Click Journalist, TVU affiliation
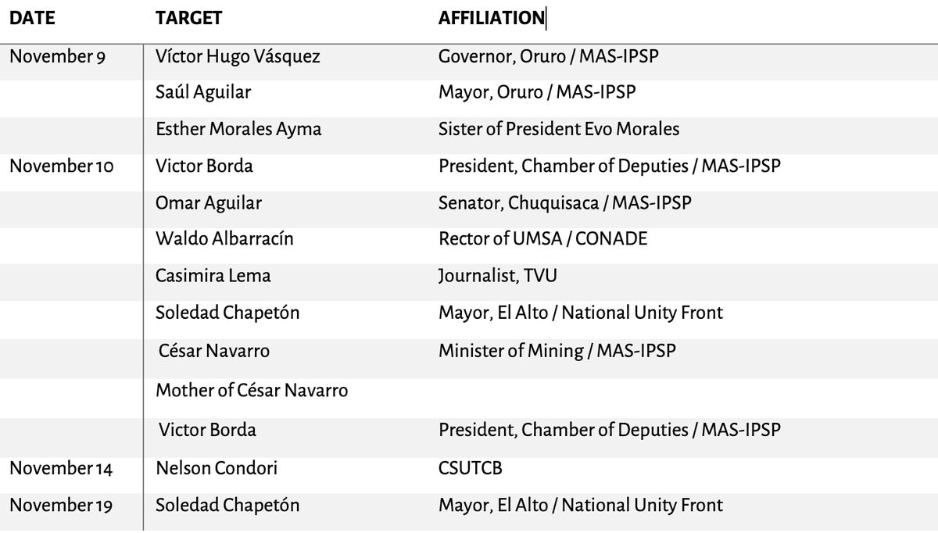 (x=498, y=275)
